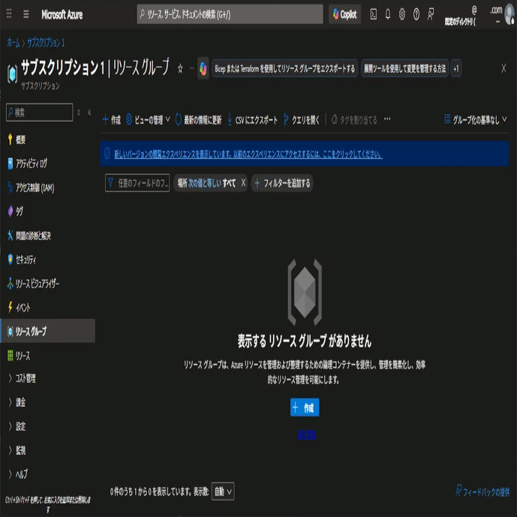The image size is (517, 517).
Task: Go to サブスクリプション 1 breadcrumb
Action: (46, 43)
